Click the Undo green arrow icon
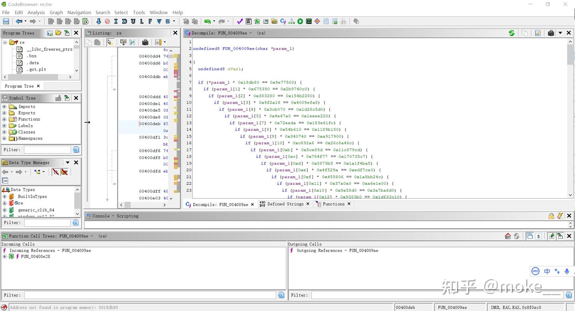The width and height of the screenshot is (575, 311). [x=207, y=21]
